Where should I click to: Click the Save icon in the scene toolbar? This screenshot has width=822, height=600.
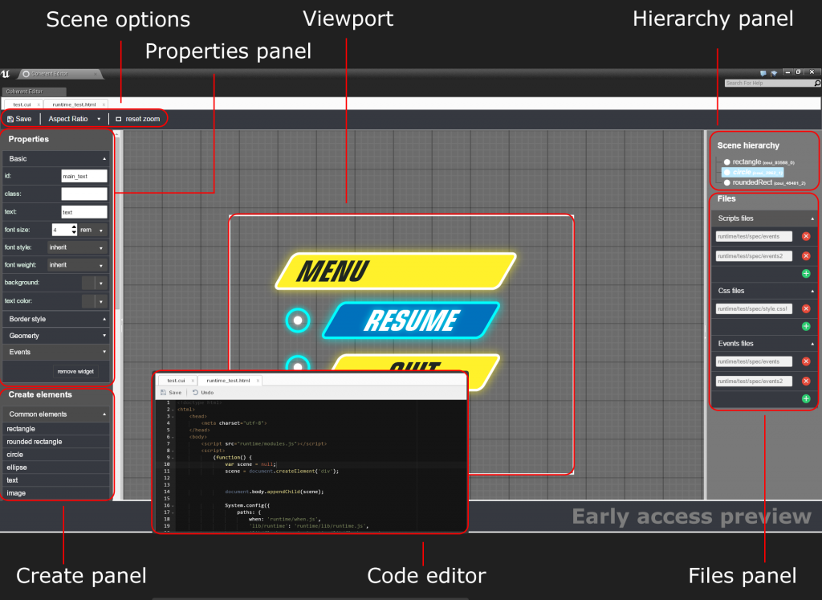(x=10, y=119)
